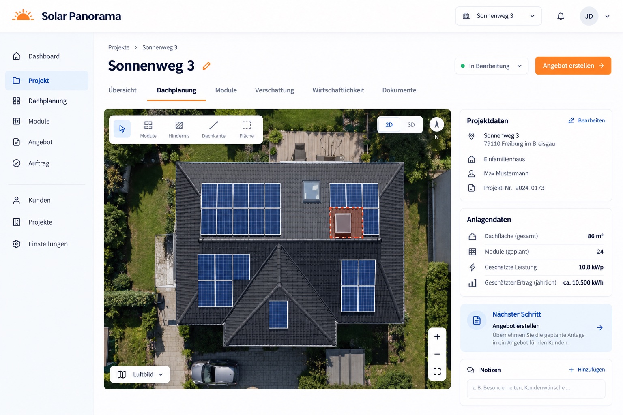
Task: Open the In Bearbeitung status dropdown
Action: (x=492, y=66)
